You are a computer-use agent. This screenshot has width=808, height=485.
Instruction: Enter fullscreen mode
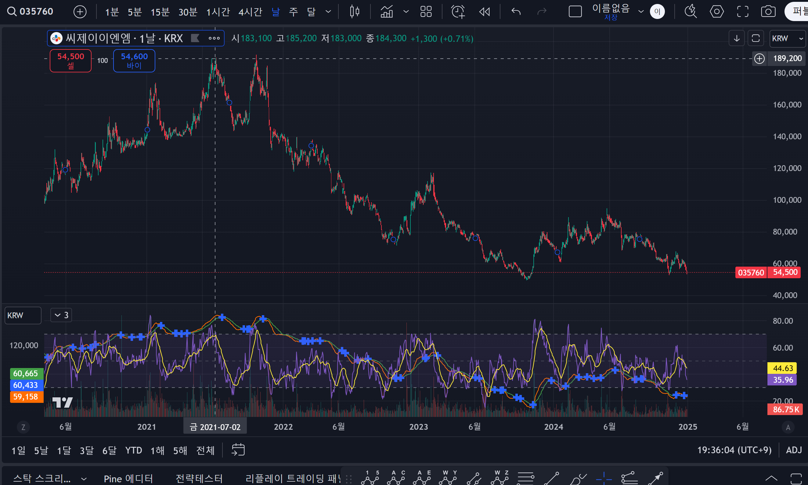[743, 12]
